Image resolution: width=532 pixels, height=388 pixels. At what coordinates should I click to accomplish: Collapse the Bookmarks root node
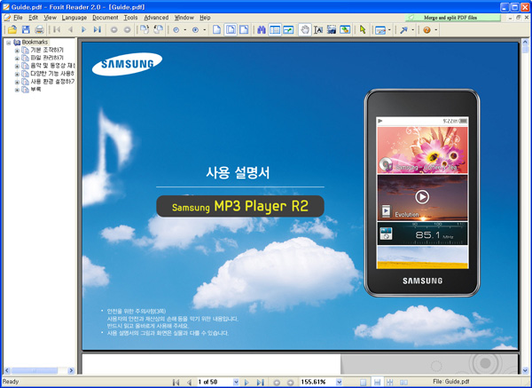9,43
